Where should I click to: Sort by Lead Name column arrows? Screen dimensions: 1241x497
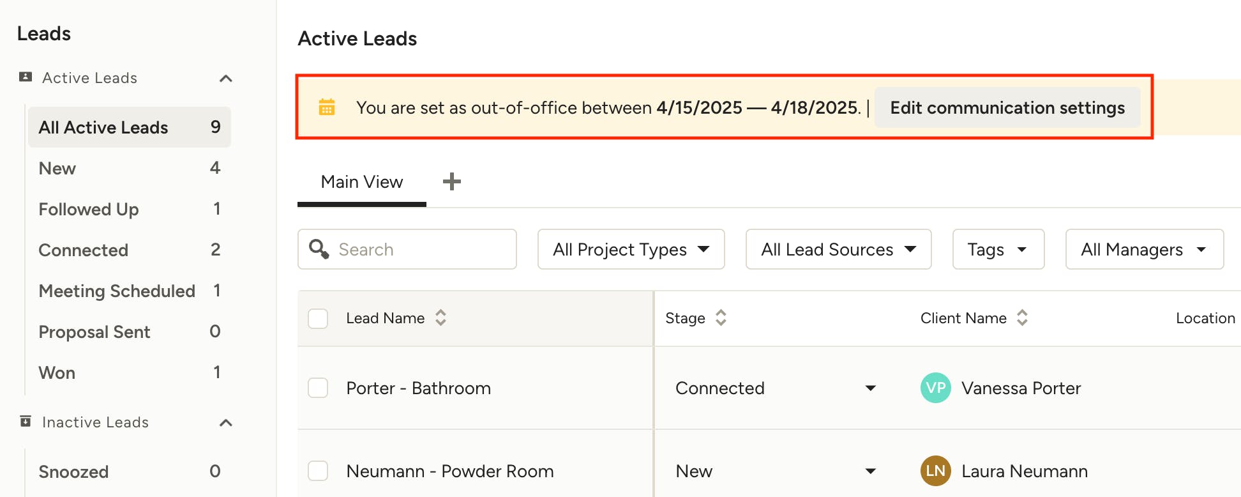(x=440, y=318)
